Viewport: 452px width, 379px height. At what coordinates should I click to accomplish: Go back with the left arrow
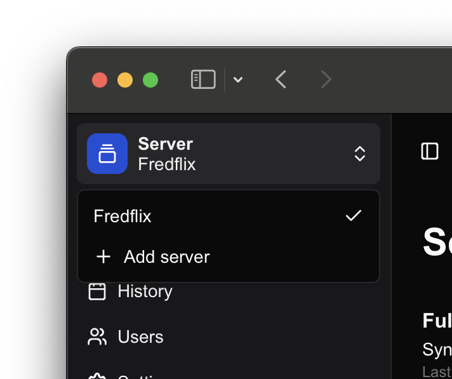[281, 79]
